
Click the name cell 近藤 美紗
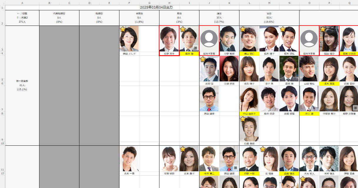tap(349, 84)
